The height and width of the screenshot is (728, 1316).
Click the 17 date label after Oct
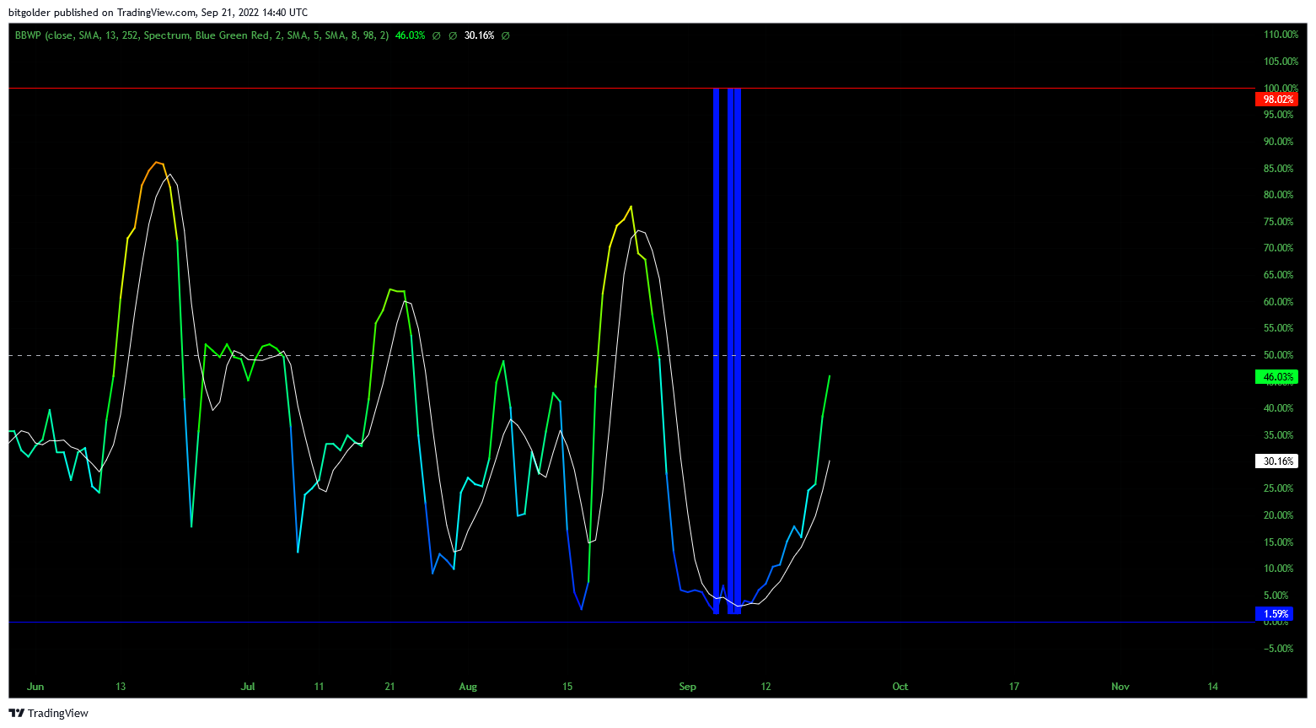coord(1014,687)
